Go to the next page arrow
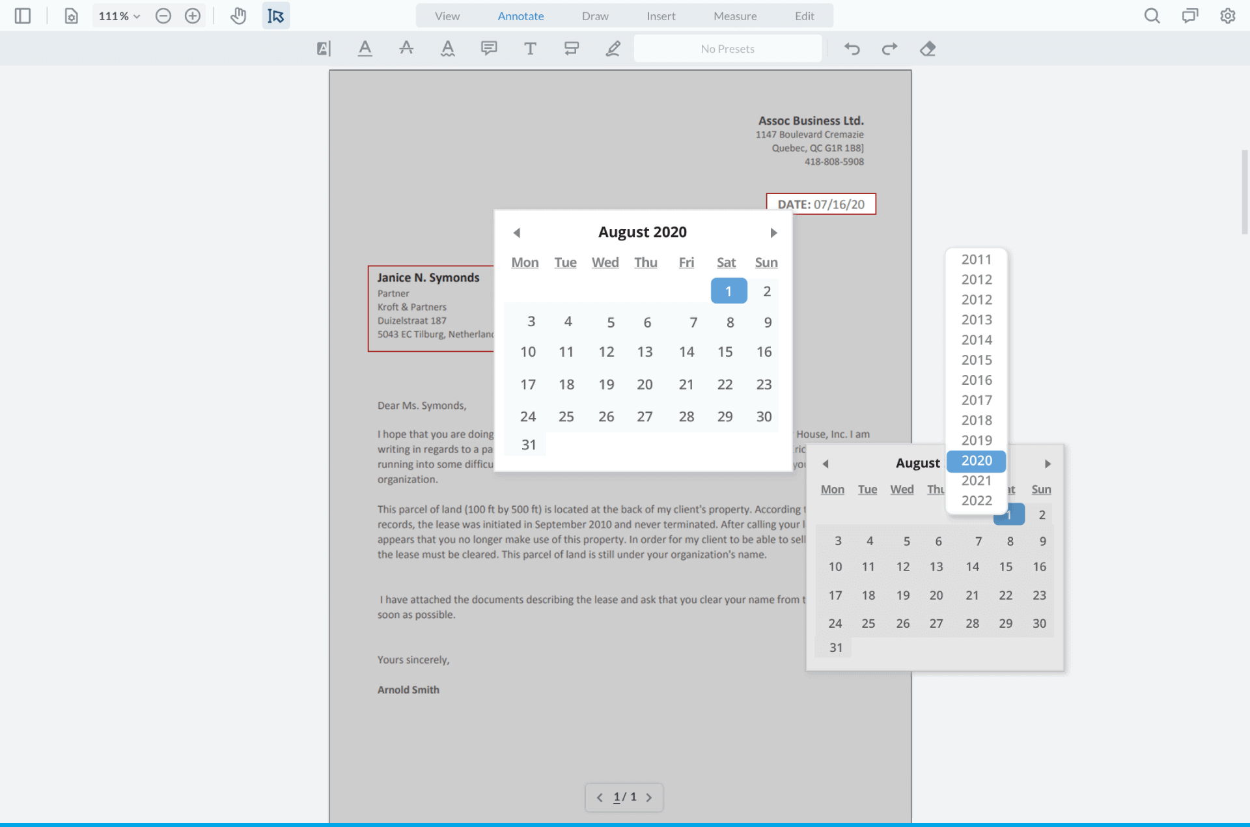 [x=649, y=798]
